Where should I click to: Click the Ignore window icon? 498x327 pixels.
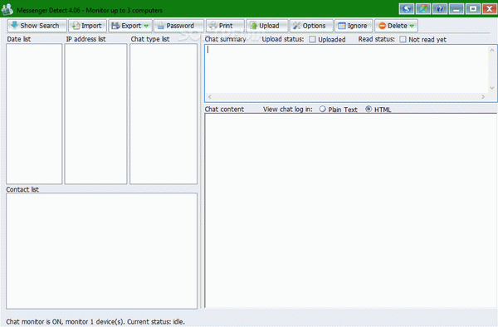tap(342, 26)
